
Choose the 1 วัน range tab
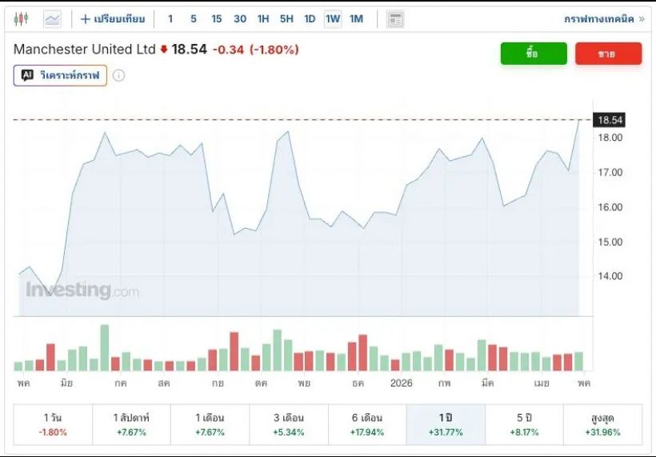coord(53,424)
